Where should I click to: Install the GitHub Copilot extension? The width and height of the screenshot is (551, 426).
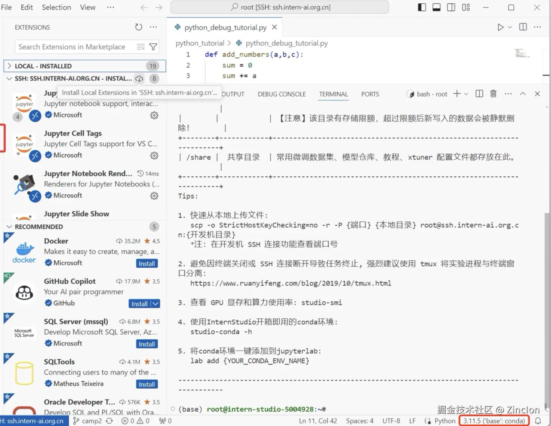139,304
